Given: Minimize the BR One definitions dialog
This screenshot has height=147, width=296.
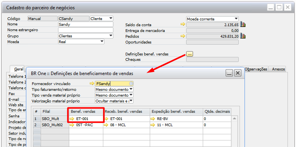Looking at the screenshot, I should point(229,73).
